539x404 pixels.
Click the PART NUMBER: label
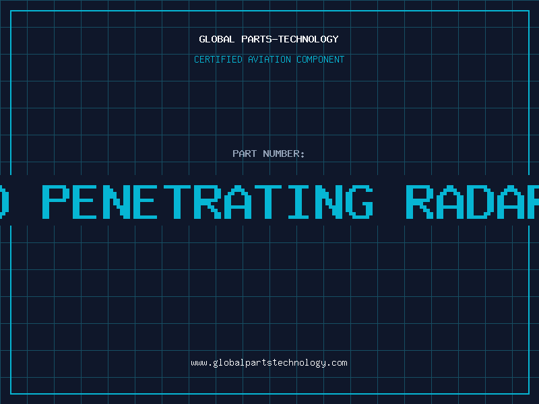pyautogui.click(x=268, y=154)
